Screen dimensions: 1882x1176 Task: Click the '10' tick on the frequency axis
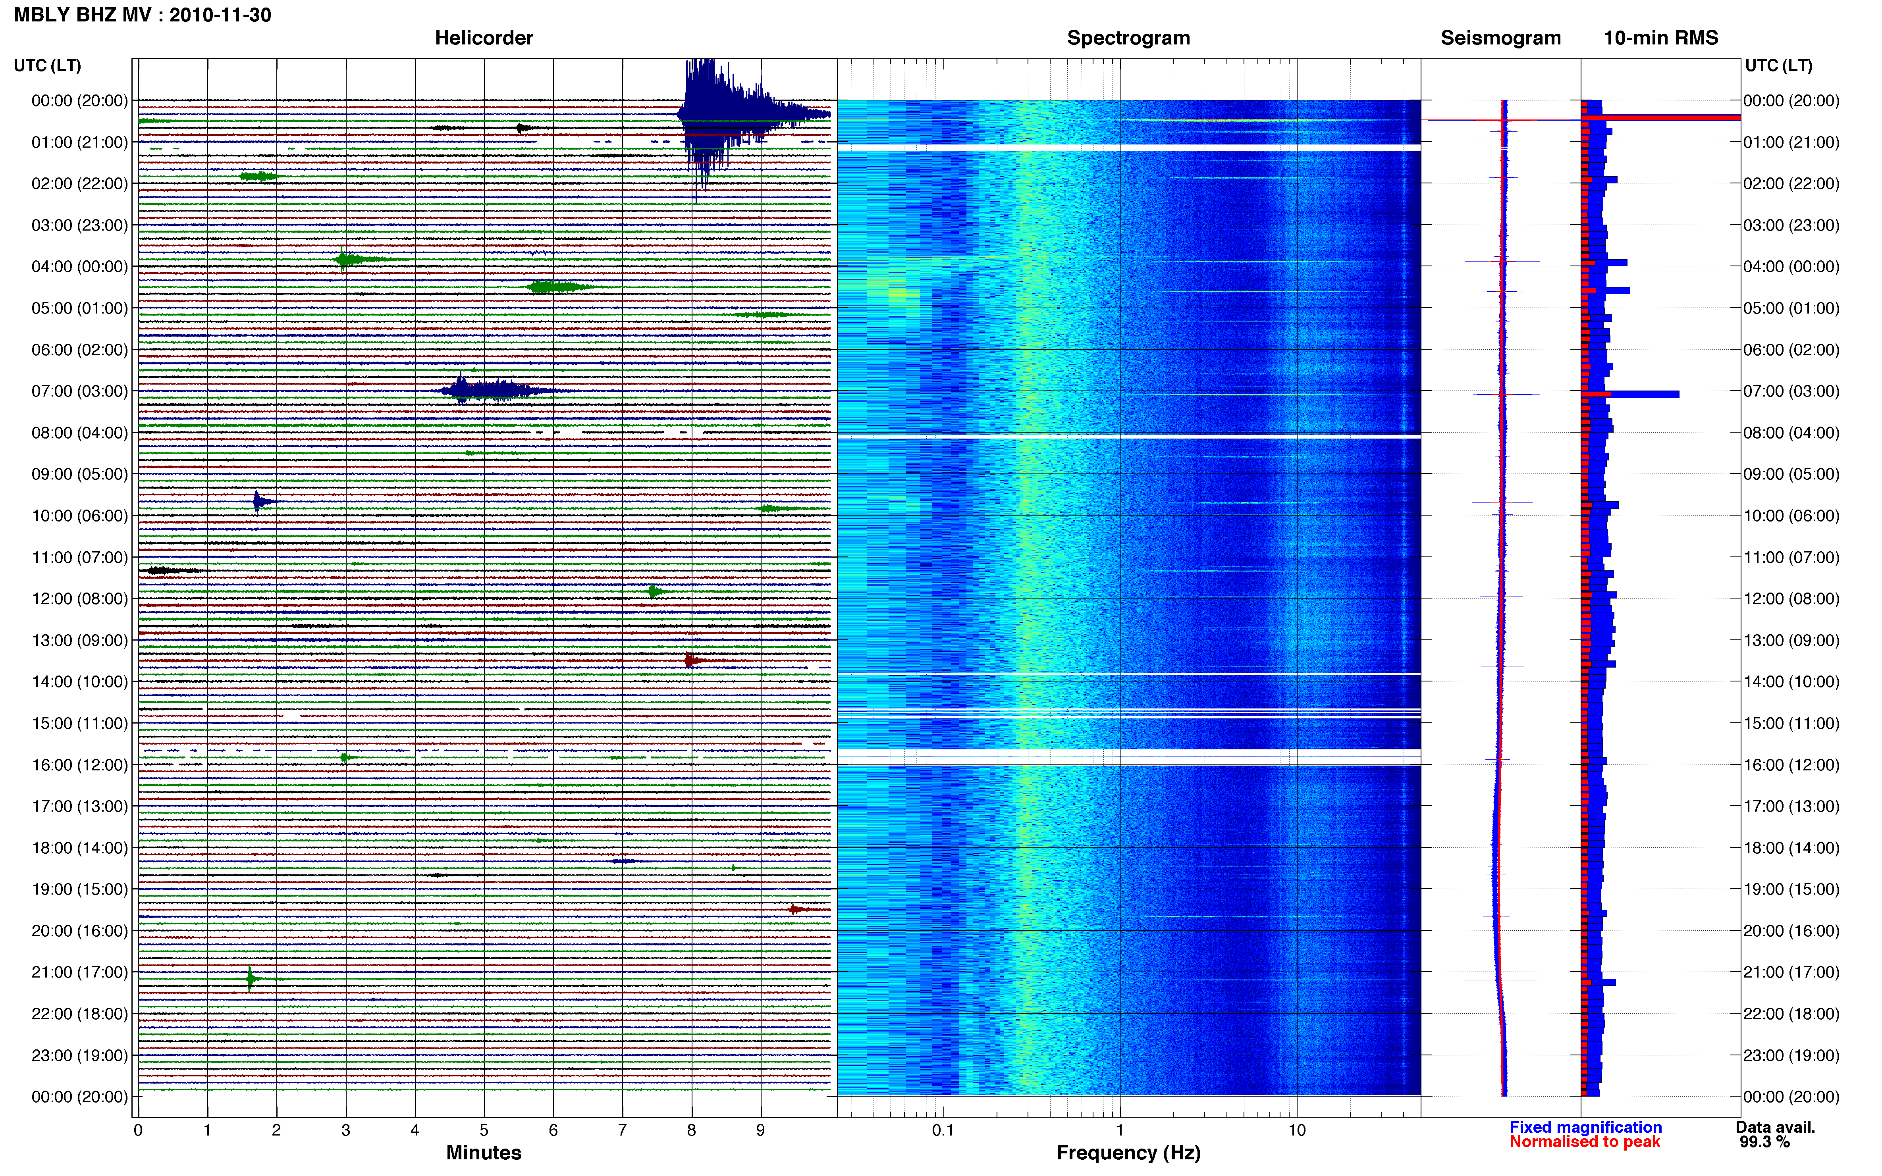tap(1296, 1130)
